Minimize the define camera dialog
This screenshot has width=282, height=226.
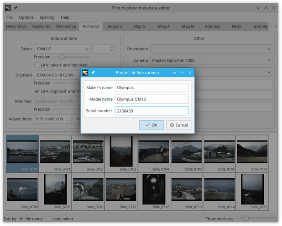[x=174, y=73]
